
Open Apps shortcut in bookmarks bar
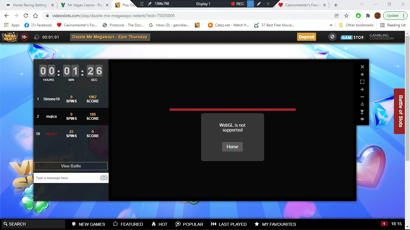pyautogui.click(x=12, y=25)
